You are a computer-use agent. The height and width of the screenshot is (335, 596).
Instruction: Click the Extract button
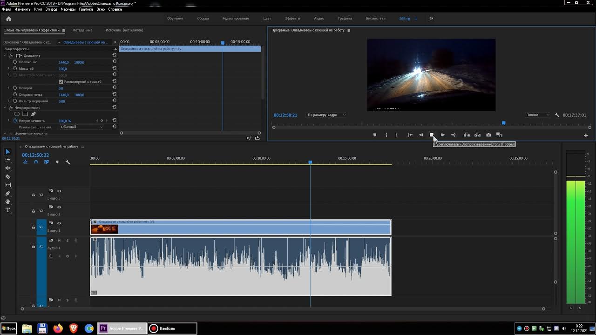coord(477,135)
